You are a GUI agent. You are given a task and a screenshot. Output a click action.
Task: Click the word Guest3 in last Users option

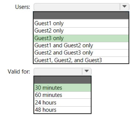pyautogui.click(x=93, y=60)
